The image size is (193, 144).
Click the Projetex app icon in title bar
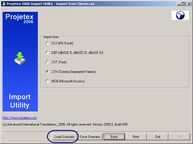(x=3, y=3)
